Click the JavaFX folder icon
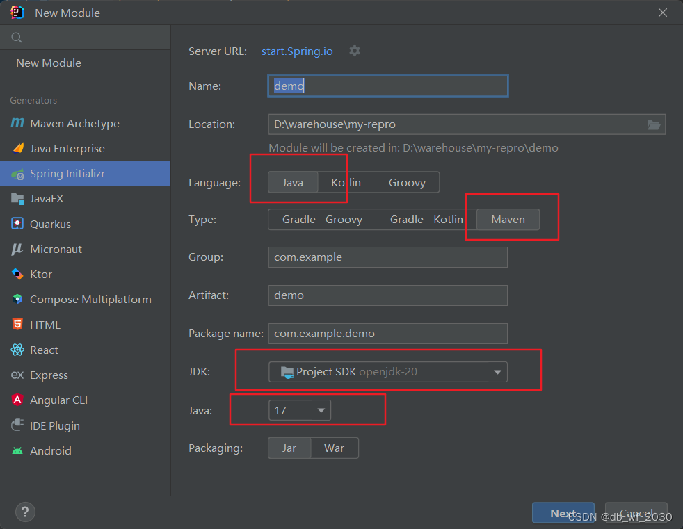 [17, 199]
